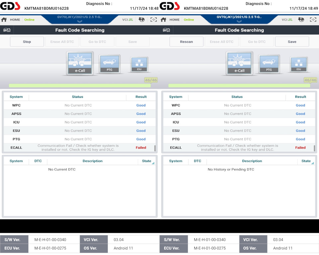Click the Status column header in left panel

pos(77,97)
